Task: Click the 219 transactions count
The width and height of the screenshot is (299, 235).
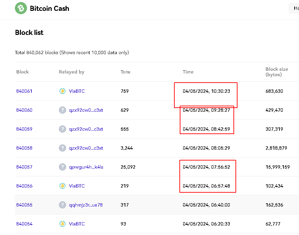Action: point(125,186)
